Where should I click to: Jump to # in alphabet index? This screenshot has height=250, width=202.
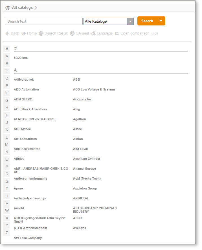click(x=7, y=49)
